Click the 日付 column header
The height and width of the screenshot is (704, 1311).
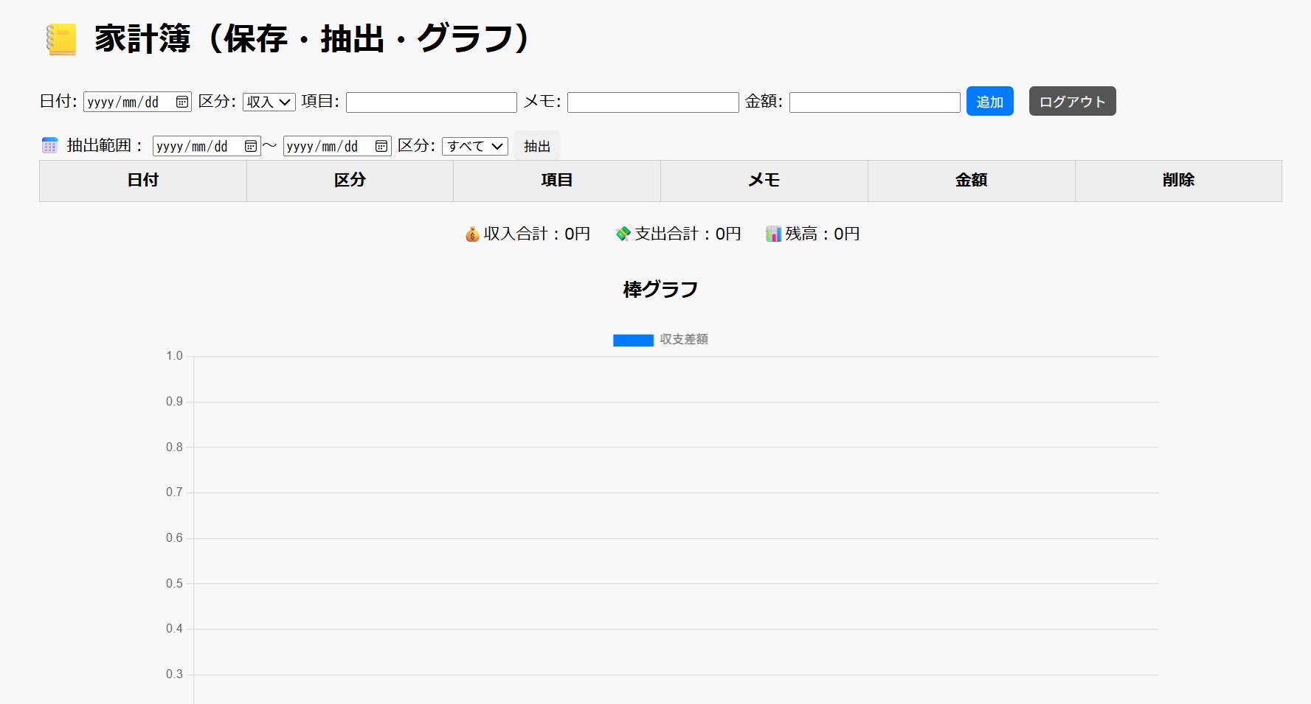tap(142, 181)
